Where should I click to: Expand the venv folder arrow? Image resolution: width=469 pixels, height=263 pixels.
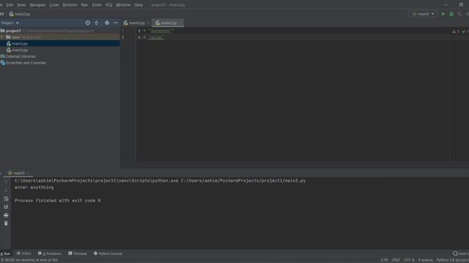2,37
